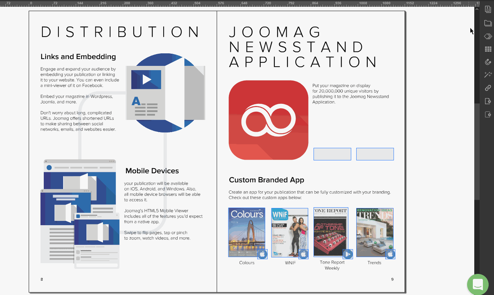Screen dimensions: 494x295
Task: Toggle the magnet snapping icon
Action: click(488, 62)
